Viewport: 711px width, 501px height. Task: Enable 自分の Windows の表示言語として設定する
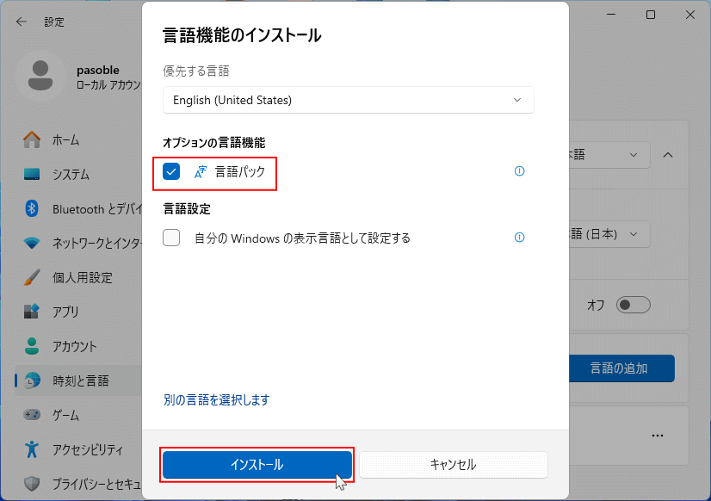[x=169, y=238]
